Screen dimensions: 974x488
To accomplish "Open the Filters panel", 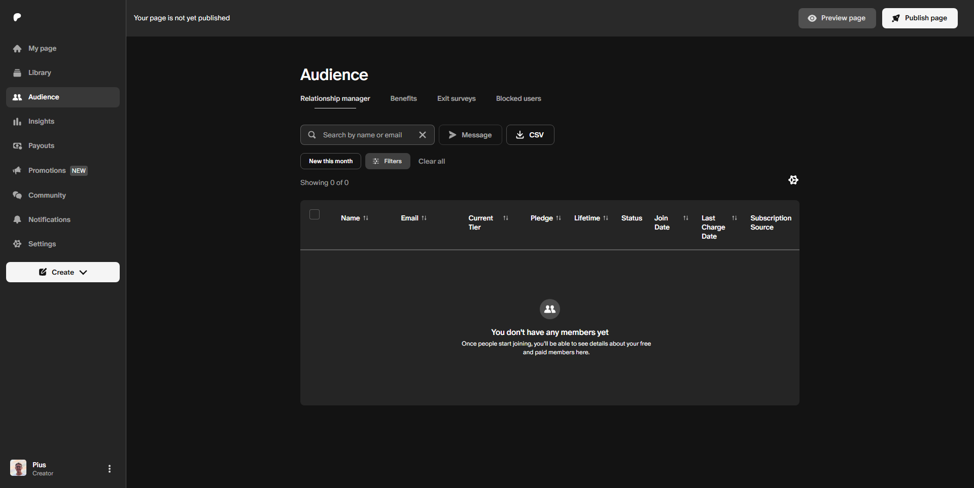I will 388,161.
